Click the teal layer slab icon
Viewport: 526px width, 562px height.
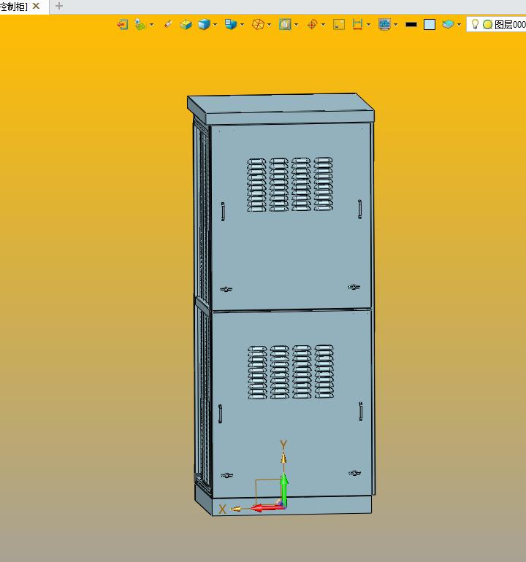[448, 24]
